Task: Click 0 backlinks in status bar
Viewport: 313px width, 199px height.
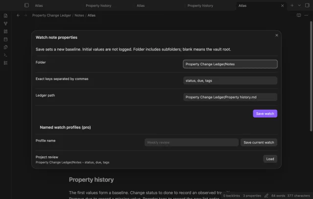Action: pyautogui.click(x=231, y=196)
